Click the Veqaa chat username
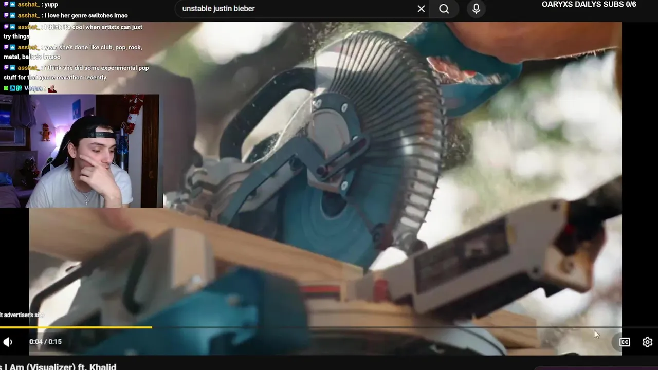The height and width of the screenshot is (370, 658). tap(33, 88)
